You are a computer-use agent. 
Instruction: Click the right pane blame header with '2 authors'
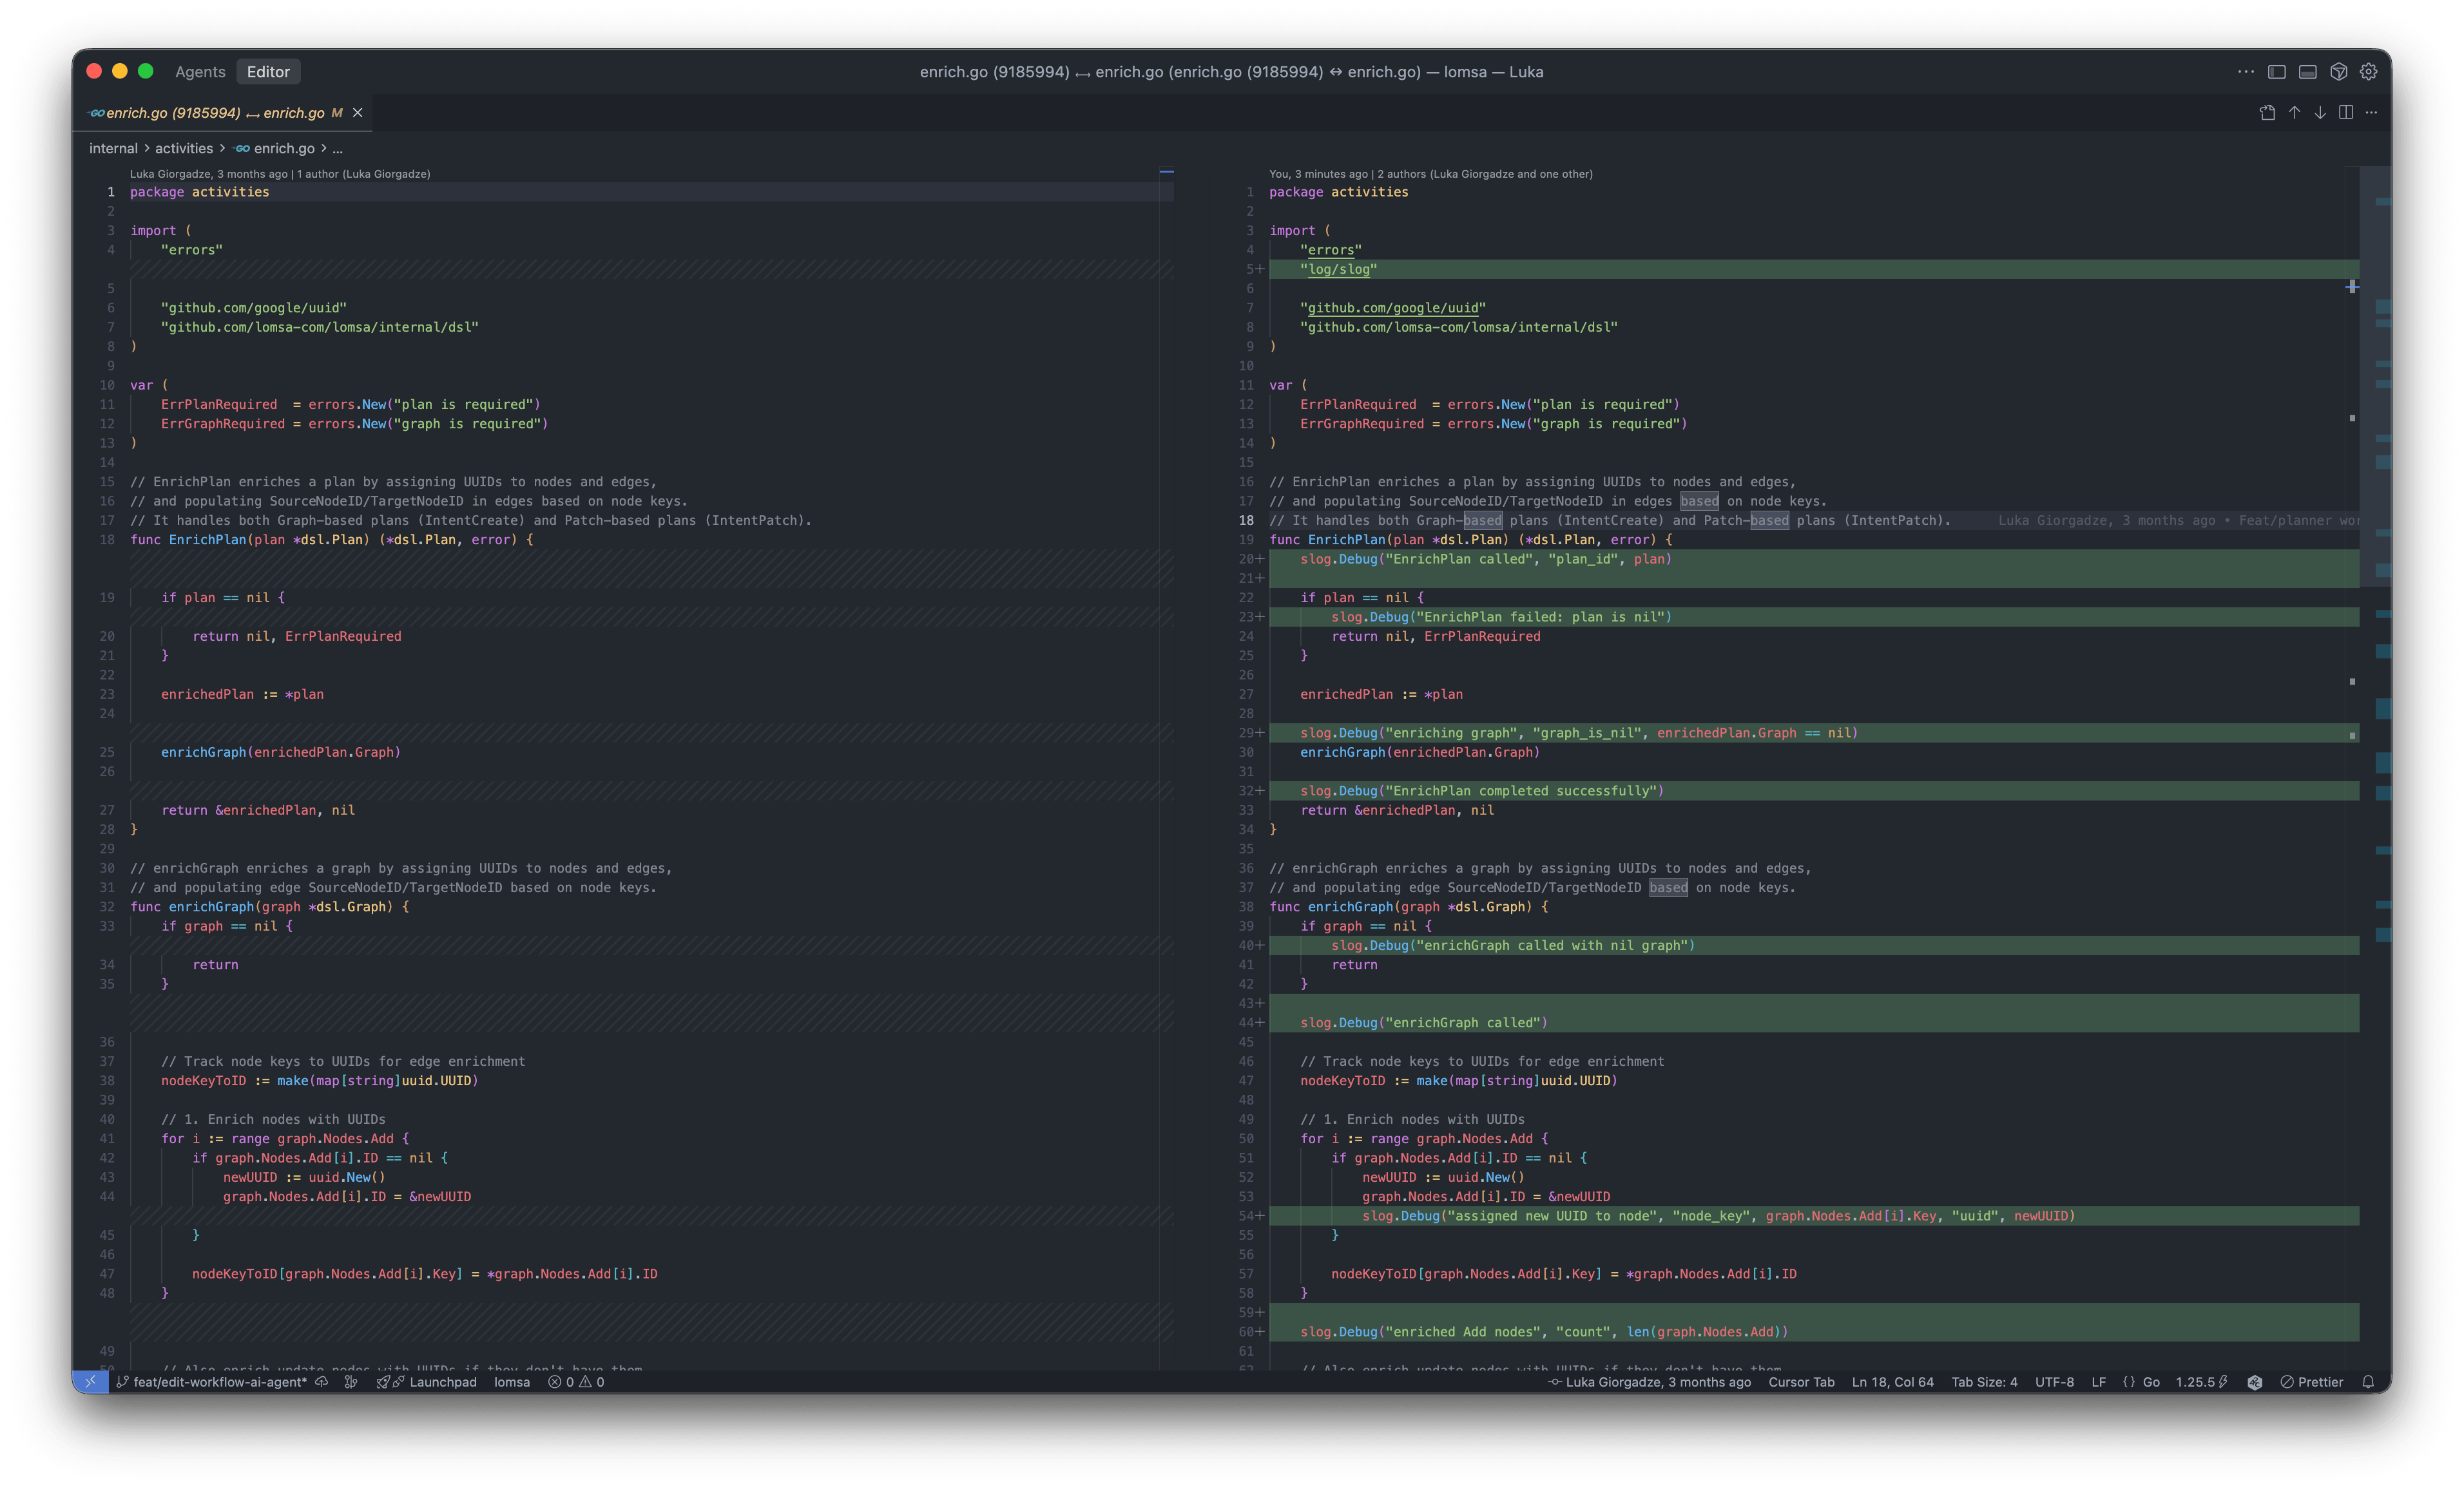[x=1430, y=174]
